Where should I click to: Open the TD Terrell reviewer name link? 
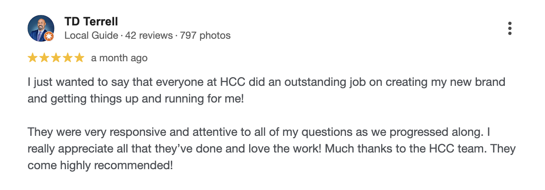coord(91,22)
